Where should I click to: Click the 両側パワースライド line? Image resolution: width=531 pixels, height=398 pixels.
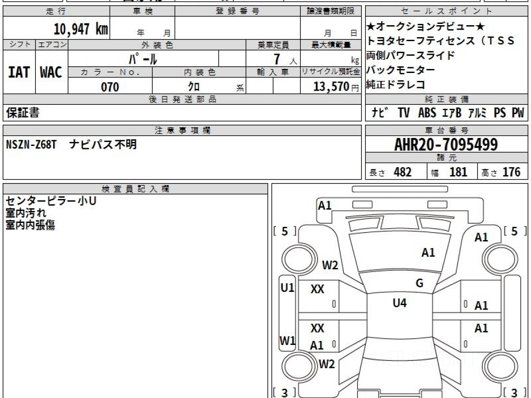tap(411, 56)
